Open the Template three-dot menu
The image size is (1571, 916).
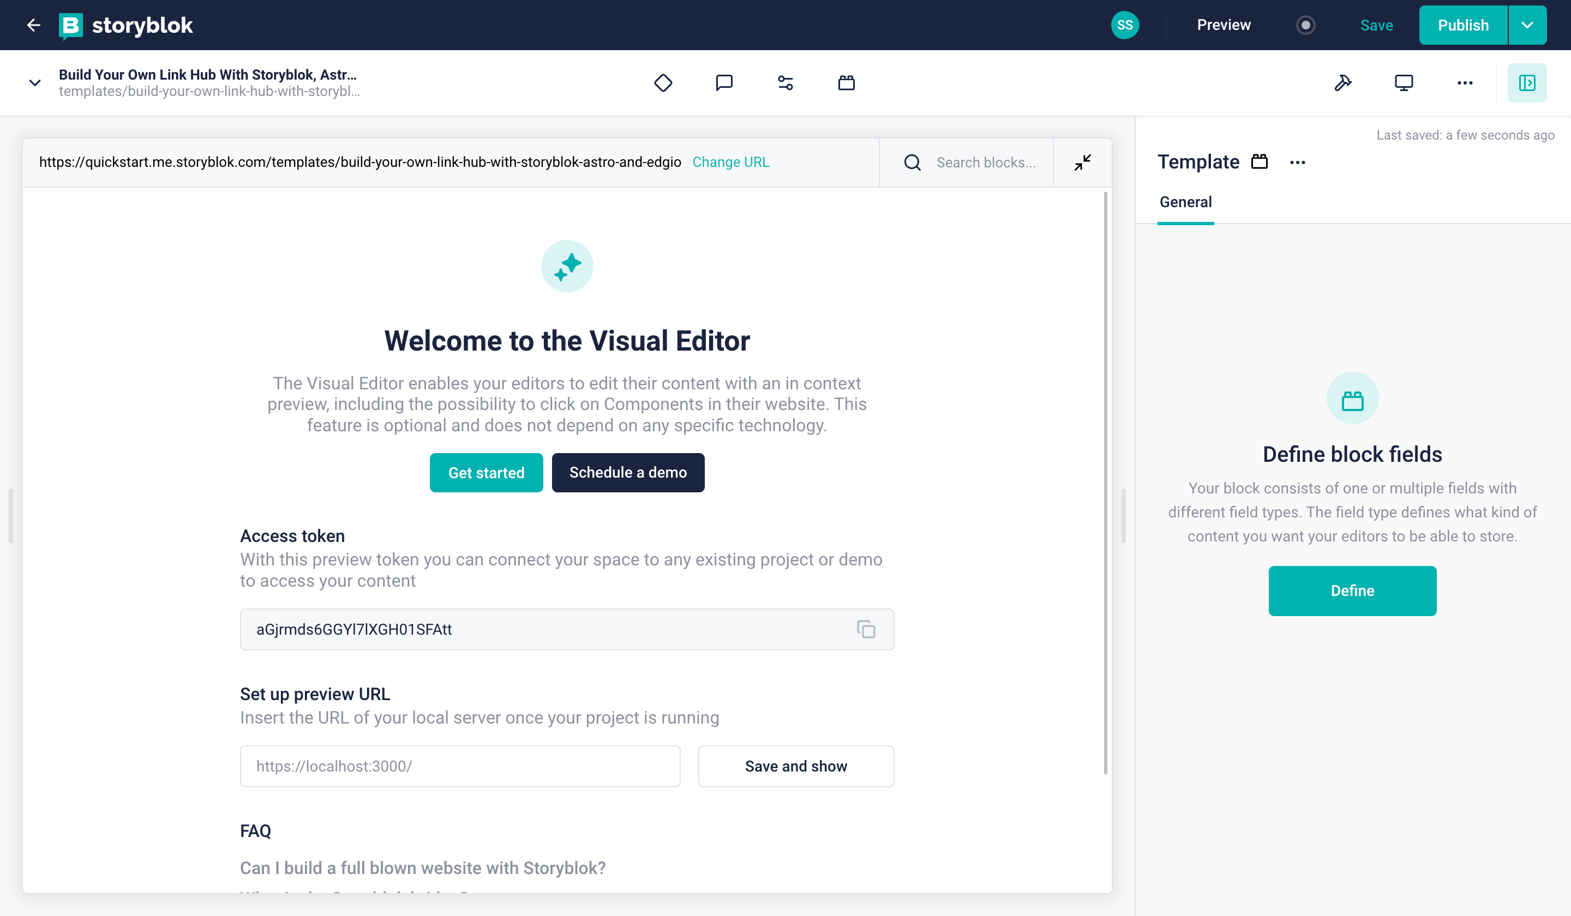(1297, 162)
